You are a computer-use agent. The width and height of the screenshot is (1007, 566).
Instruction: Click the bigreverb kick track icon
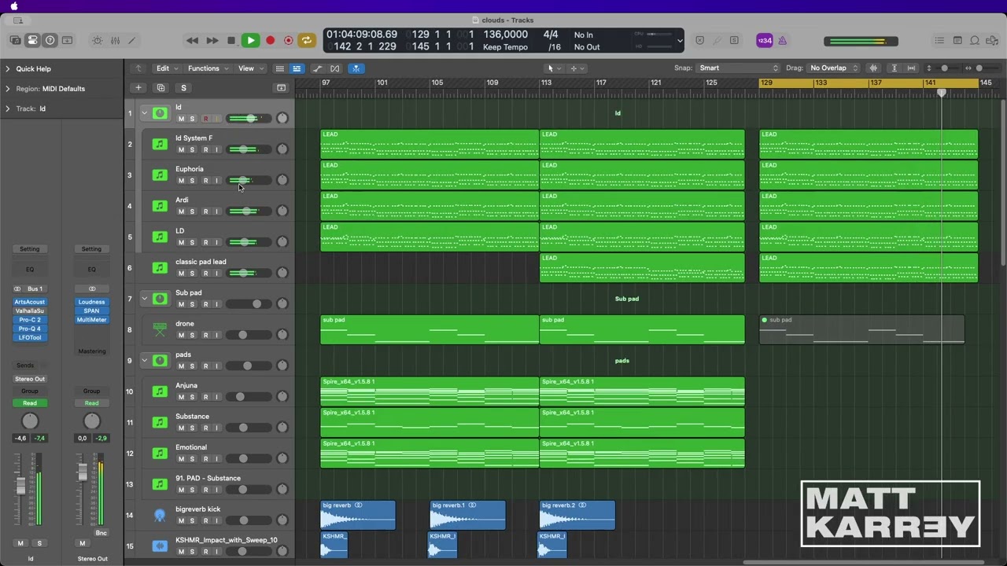click(x=160, y=515)
